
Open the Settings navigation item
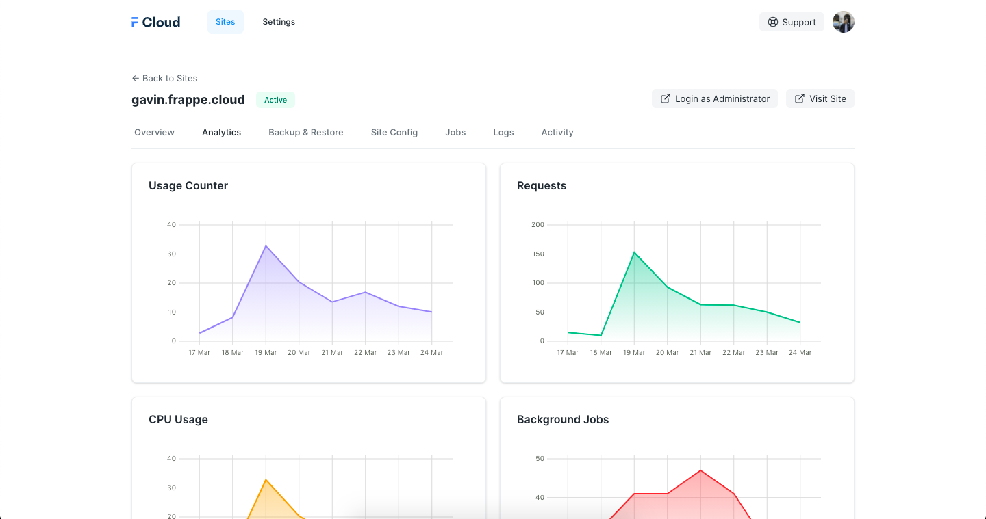click(279, 22)
